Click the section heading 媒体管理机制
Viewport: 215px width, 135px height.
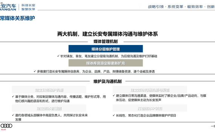coord(106,42)
